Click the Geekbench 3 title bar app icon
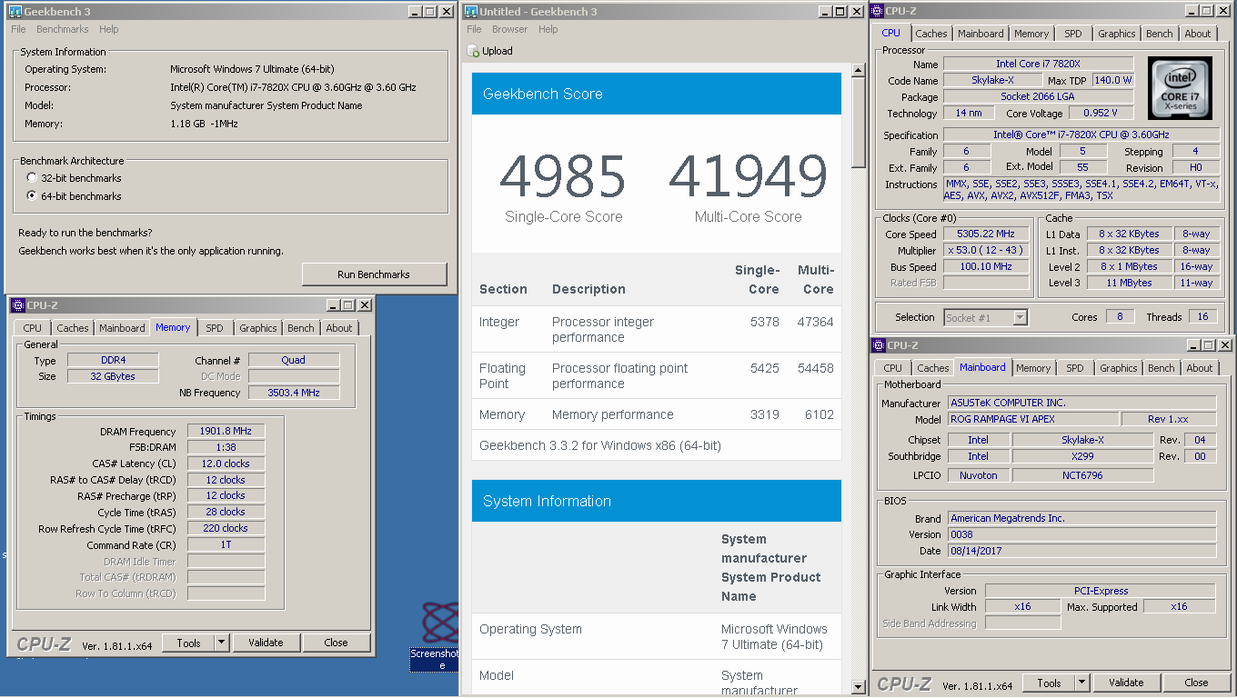This screenshot has height=698, width=1237. point(15,11)
